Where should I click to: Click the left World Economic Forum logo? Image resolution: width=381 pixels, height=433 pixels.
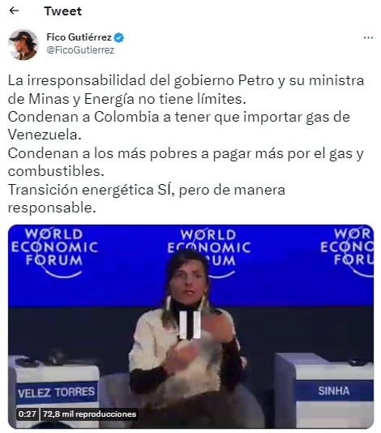tap(54, 252)
